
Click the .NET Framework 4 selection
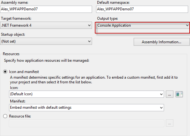[x=16, y=25]
